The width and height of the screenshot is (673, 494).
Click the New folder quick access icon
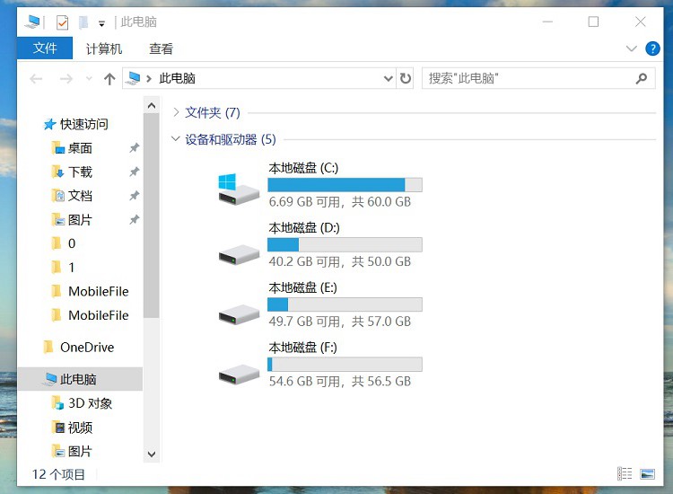click(83, 22)
